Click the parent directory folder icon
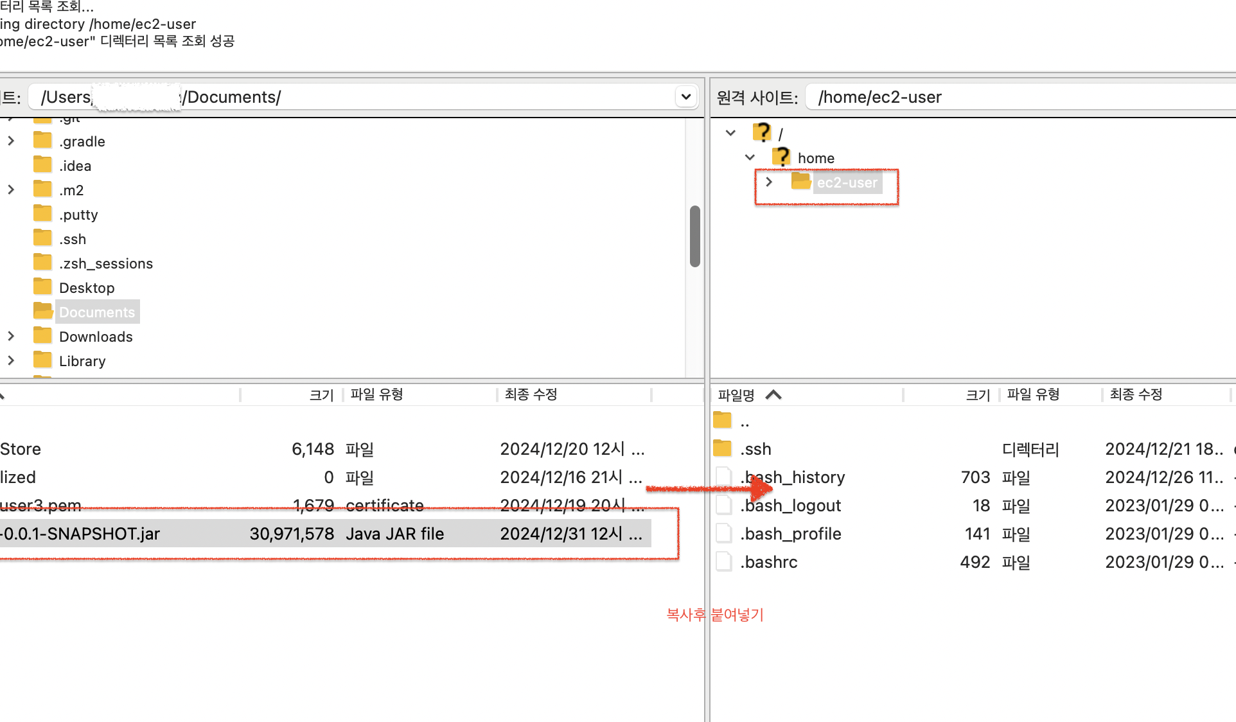 [723, 421]
